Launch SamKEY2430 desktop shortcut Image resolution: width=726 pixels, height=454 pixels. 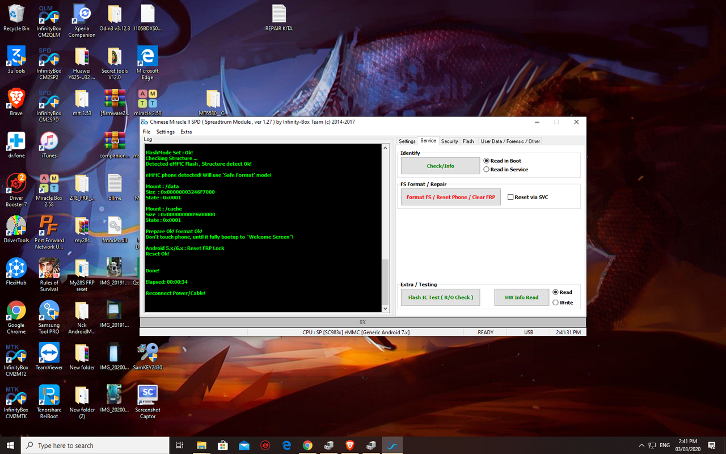(x=147, y=356)
